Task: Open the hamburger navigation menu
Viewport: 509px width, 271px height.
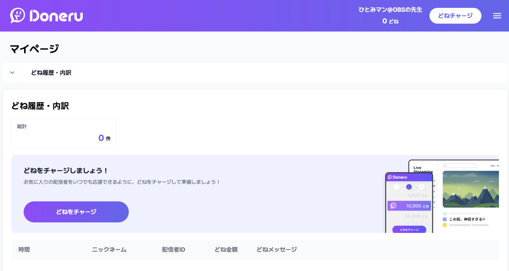Action: point(497,16)
